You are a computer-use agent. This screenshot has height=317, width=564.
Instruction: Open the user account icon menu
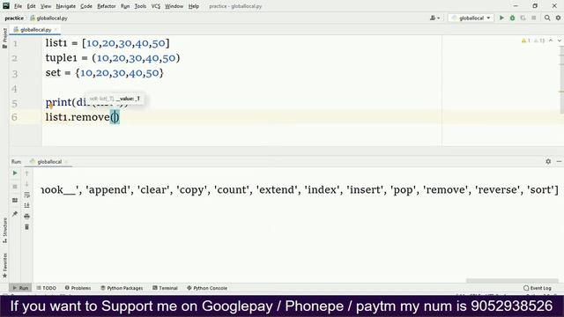[x=434, y=18]
